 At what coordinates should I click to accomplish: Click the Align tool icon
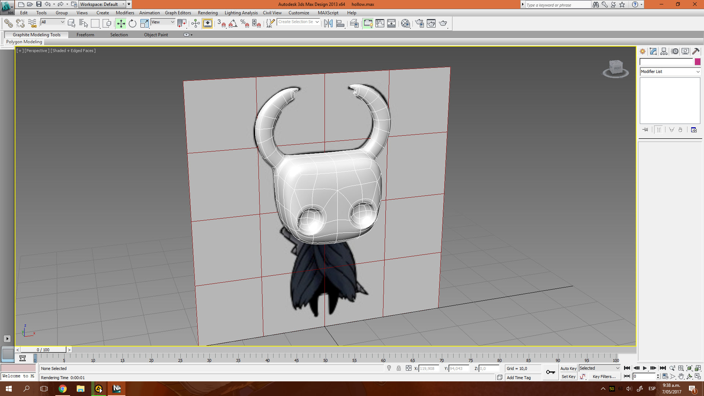[340, 23]
